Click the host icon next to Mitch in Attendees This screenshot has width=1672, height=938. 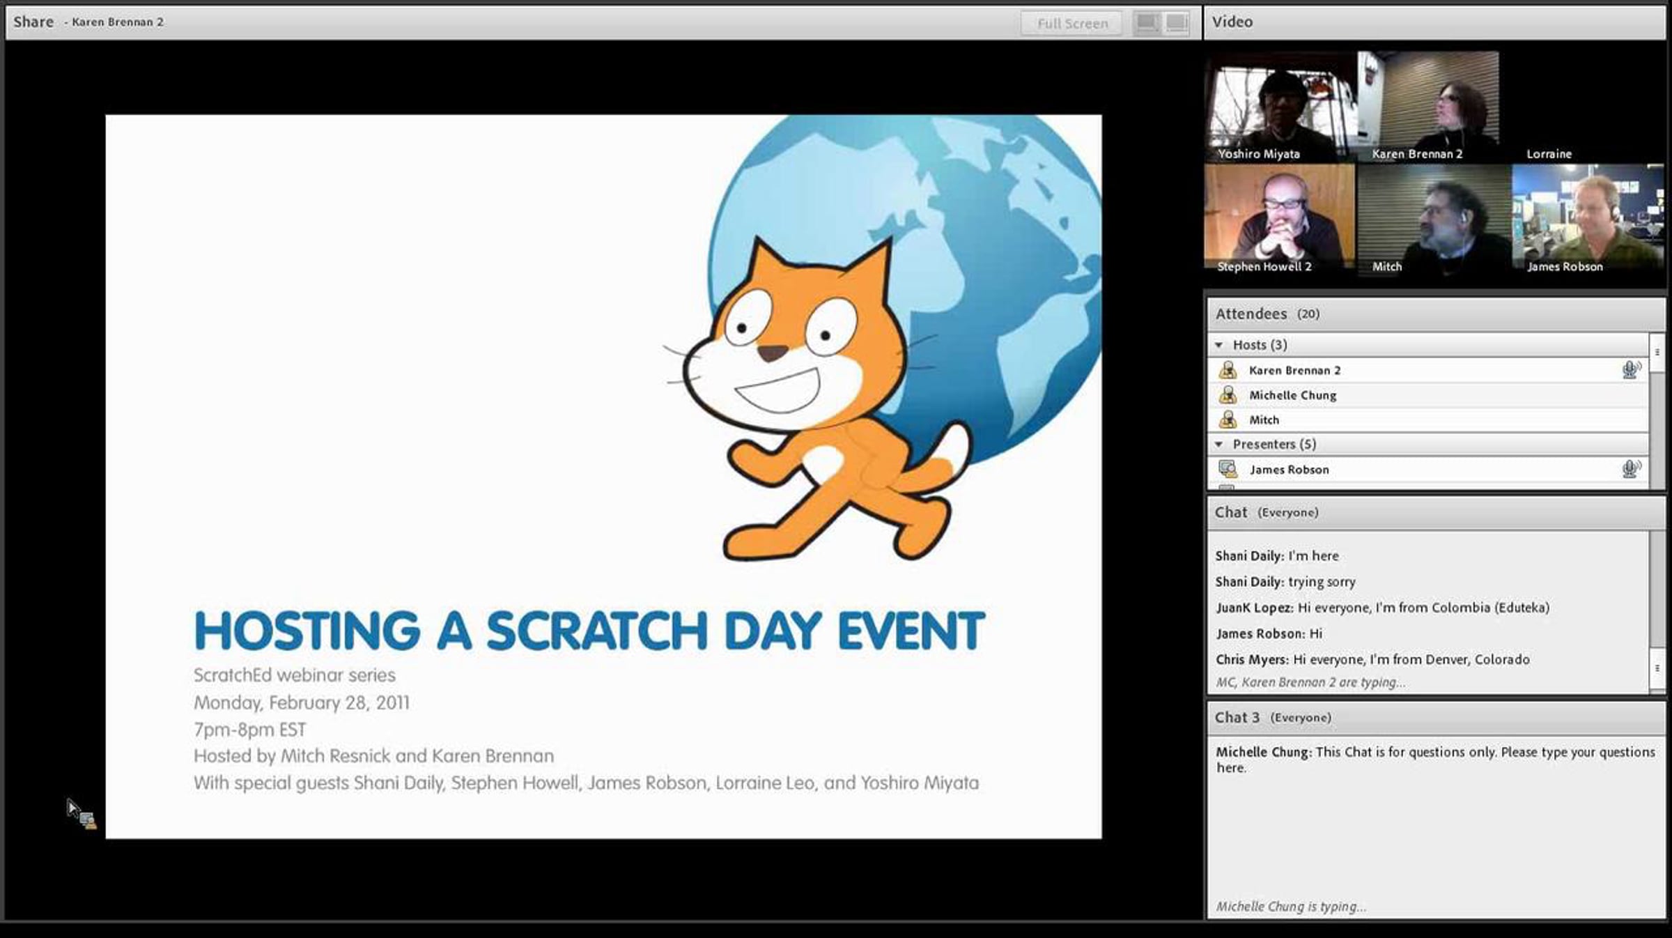click(1228, 420)
